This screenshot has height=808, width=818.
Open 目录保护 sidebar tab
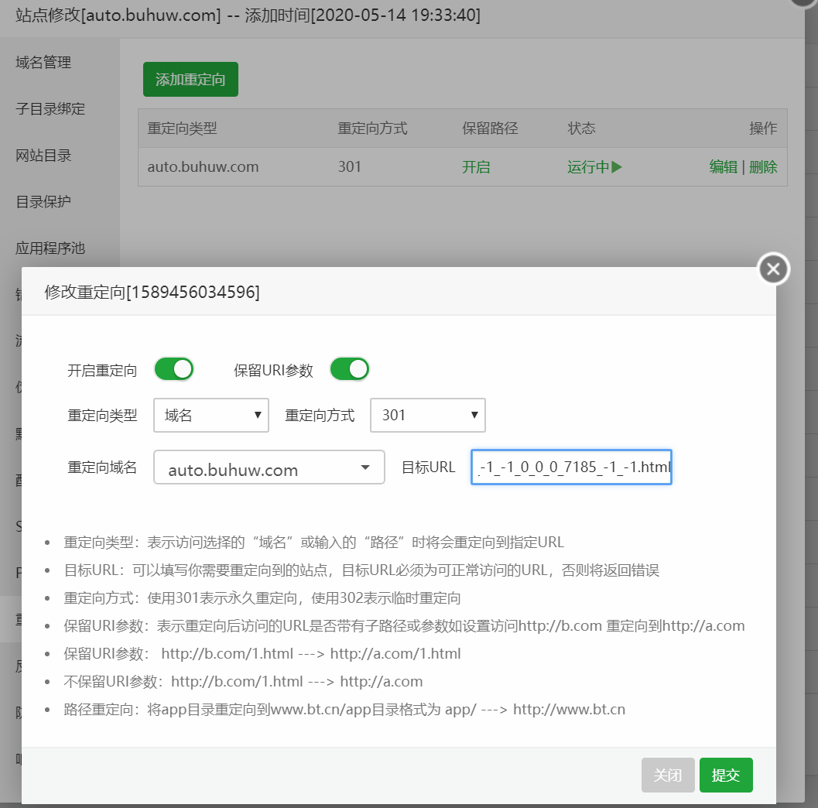pyautogui.click(x=43, y=202)
